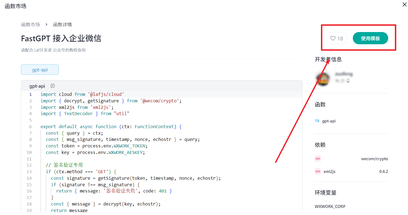Open the note icon beside gpt-api header
Viewport: 408px width, 215px height.
53,86
